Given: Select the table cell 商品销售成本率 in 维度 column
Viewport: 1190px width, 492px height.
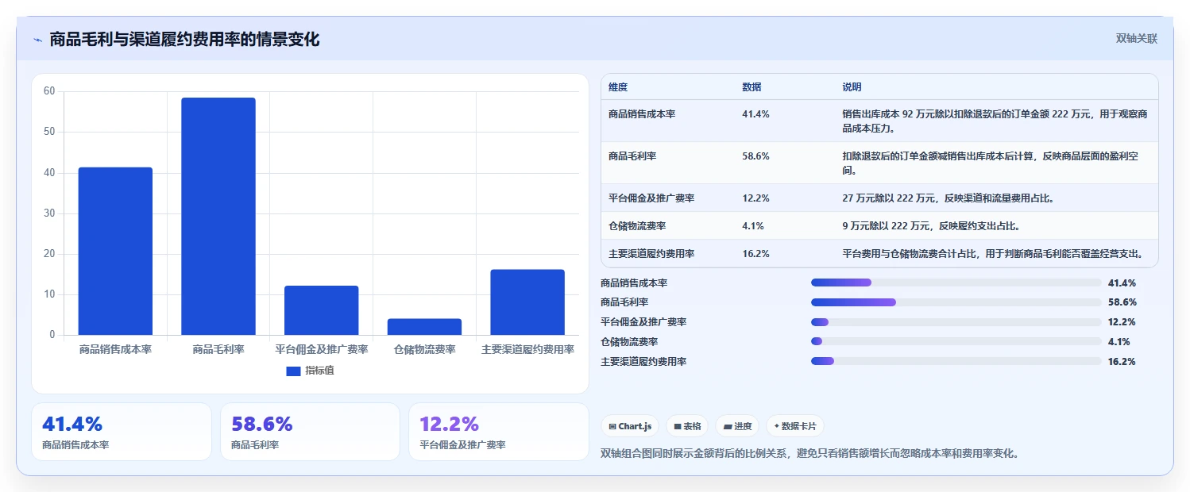Looking at the screenshot, I should click(642, 114).
